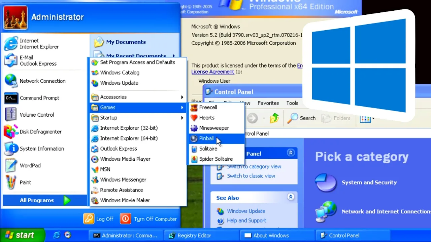
Task: Launch Outlook Express from All Programs list
Action: point(138,149)
